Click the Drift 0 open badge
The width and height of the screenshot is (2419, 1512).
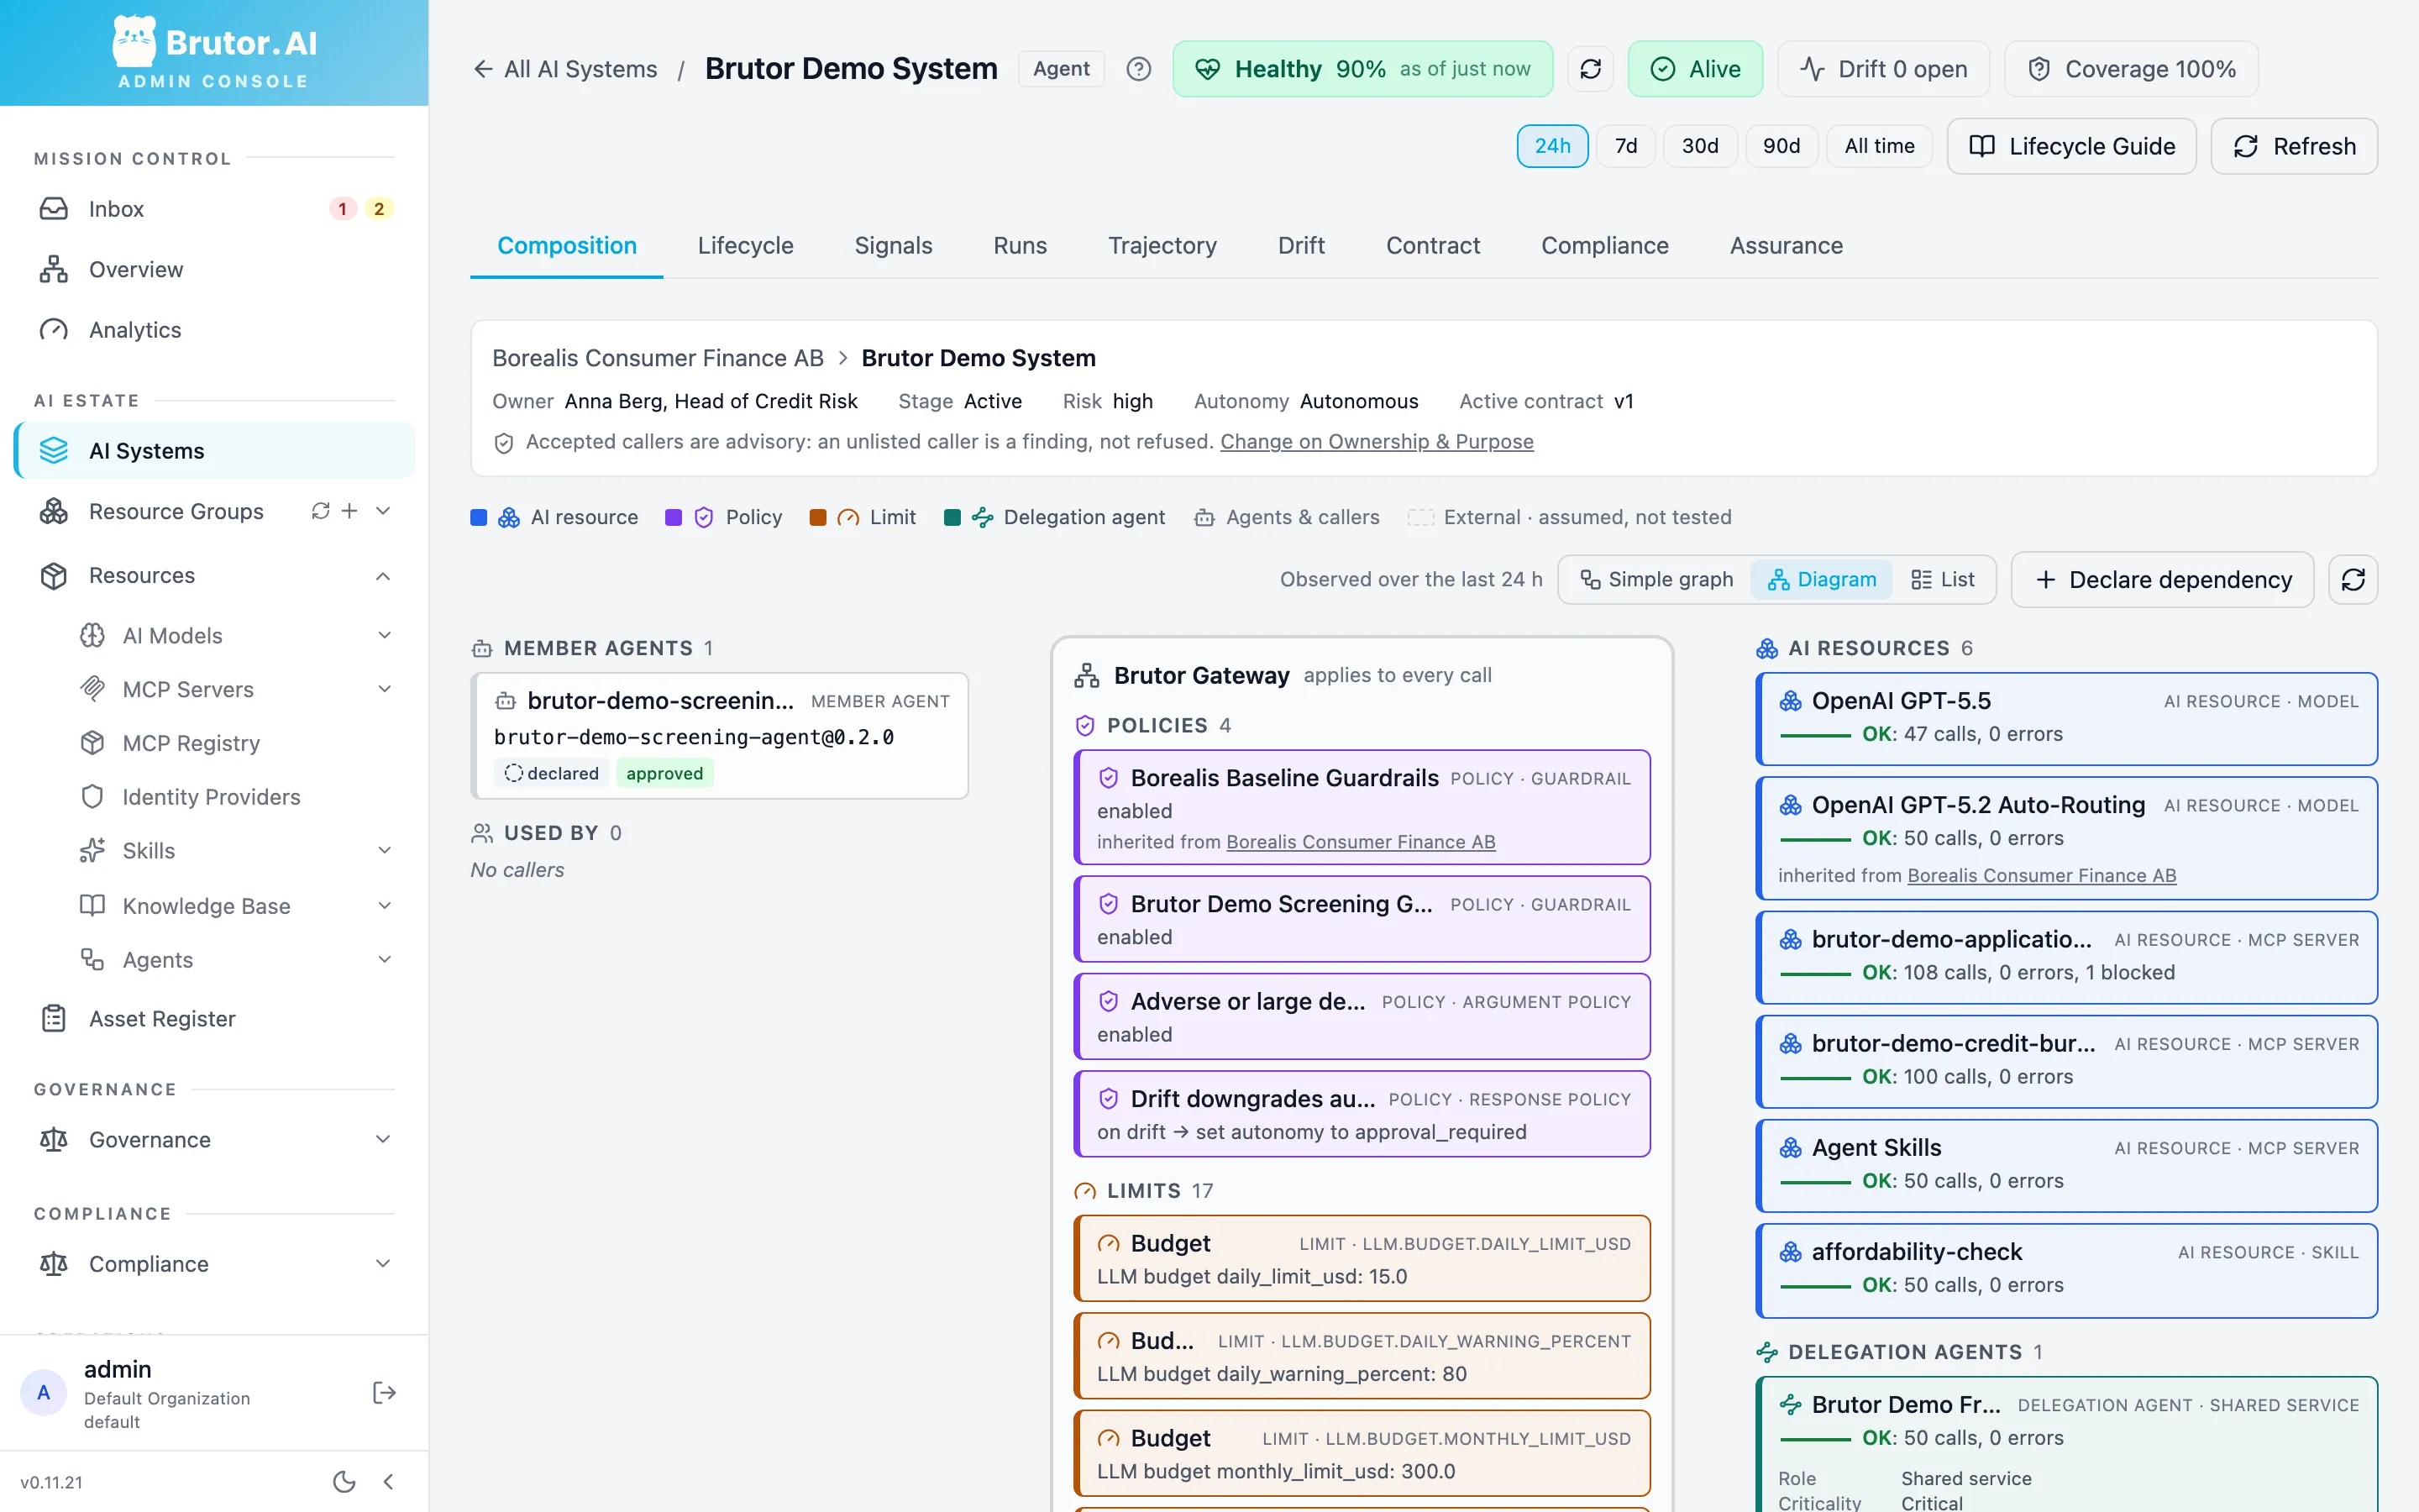pyautogui.click(x=1883, y=69)
